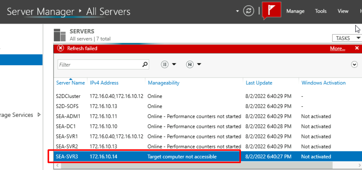
Task: Sort by Last Update column header
Action: tap(259, 83)
